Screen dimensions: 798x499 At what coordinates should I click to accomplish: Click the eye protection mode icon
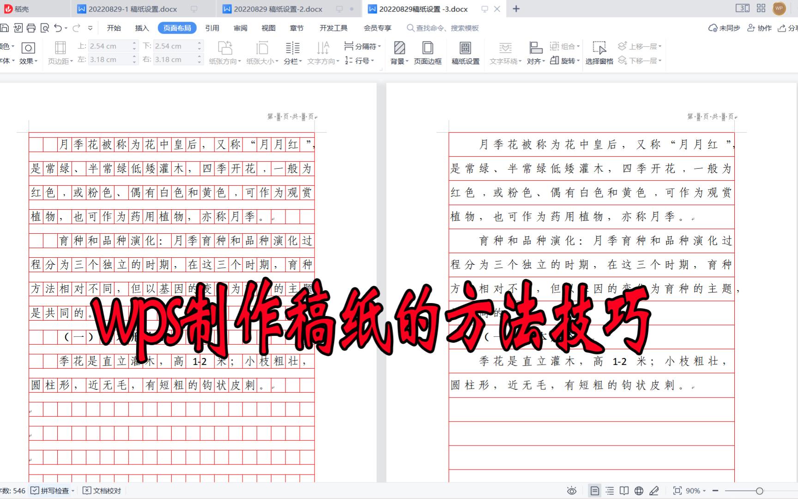(x=572, y=491)
